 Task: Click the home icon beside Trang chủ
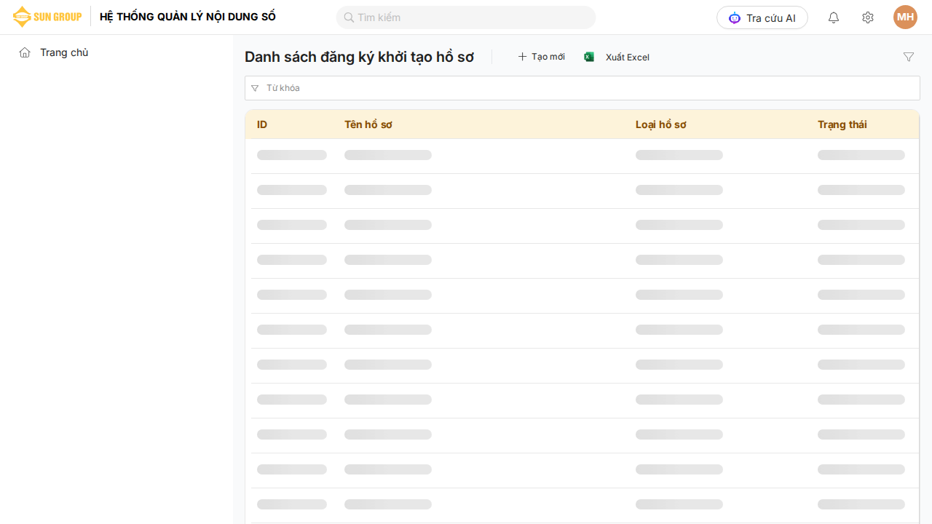click(25, 52)
